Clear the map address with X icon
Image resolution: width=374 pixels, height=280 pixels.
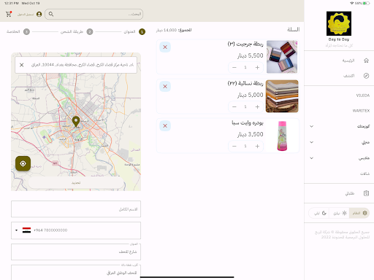click(22, 65)
